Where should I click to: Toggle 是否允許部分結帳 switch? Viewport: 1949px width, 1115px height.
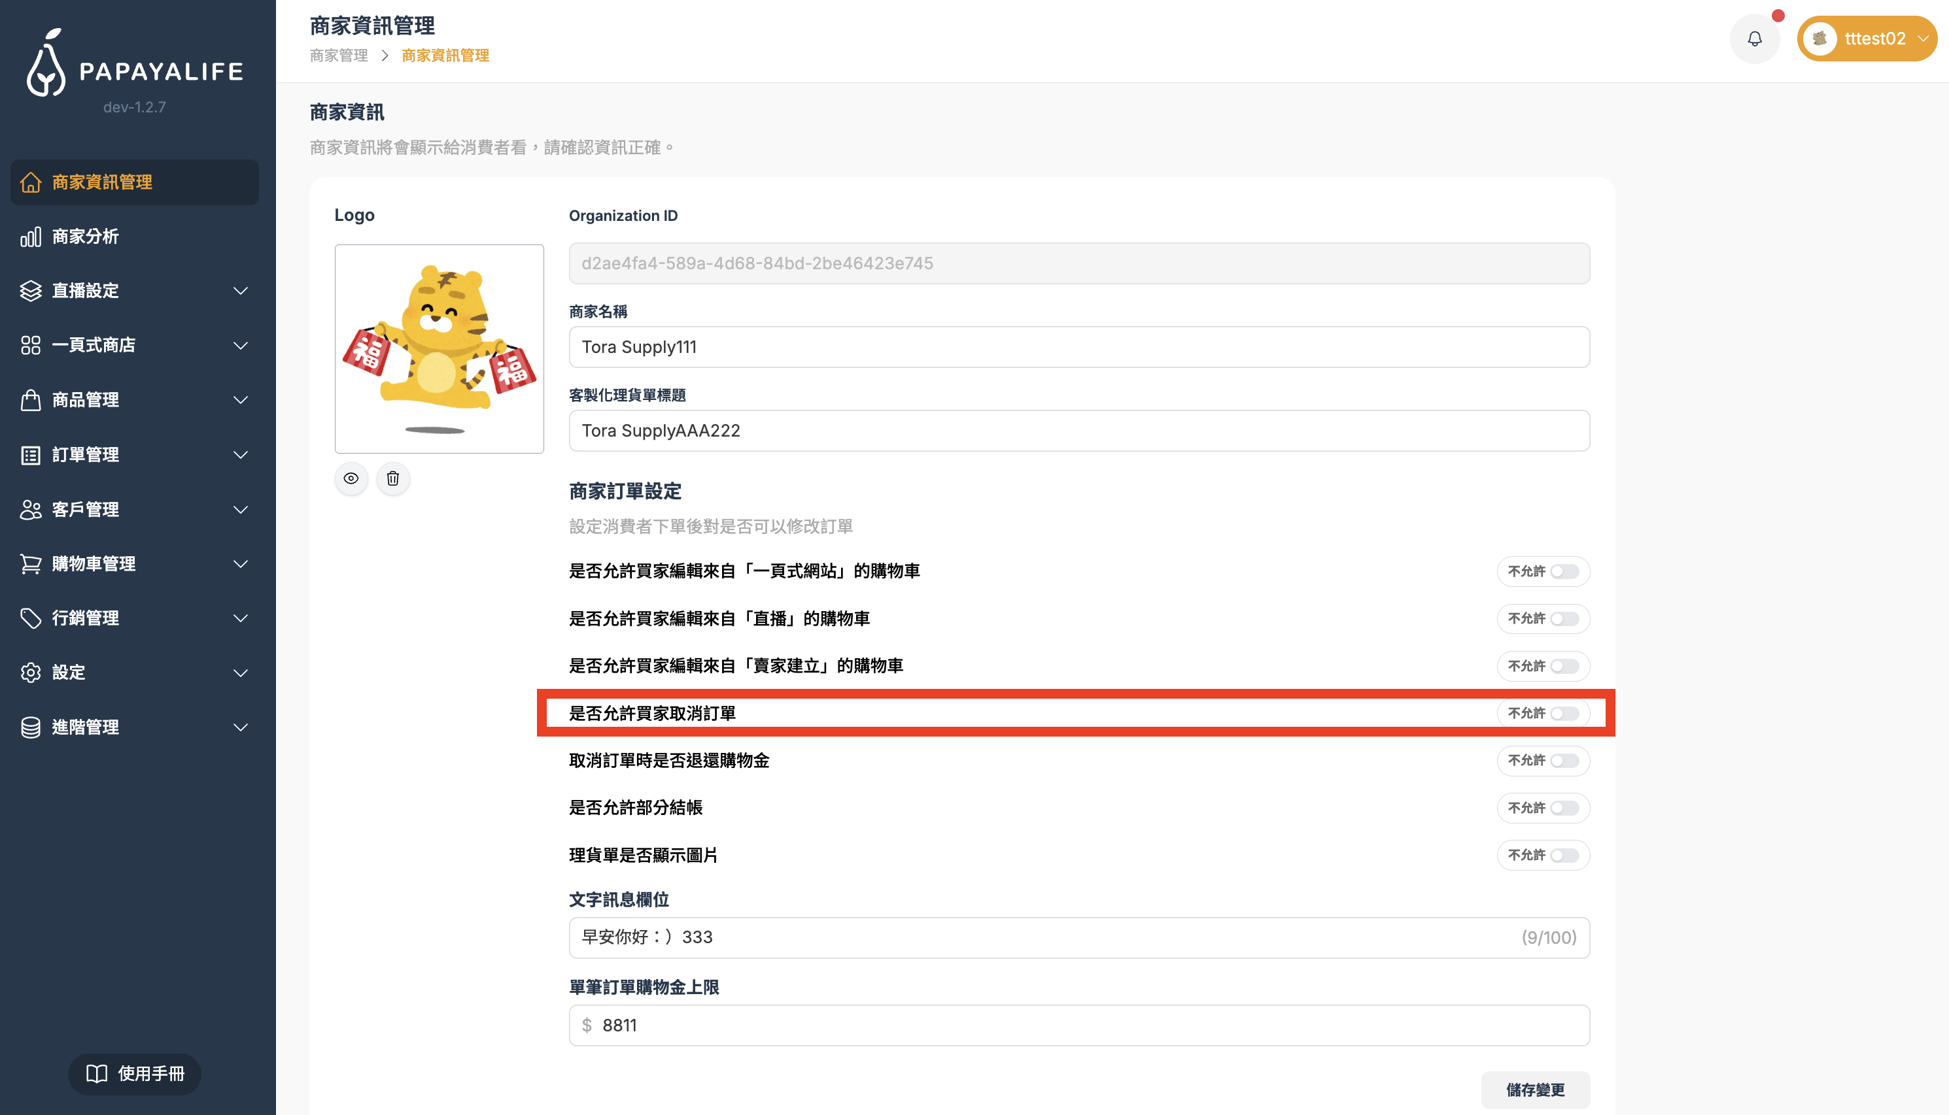point(1564,808)
